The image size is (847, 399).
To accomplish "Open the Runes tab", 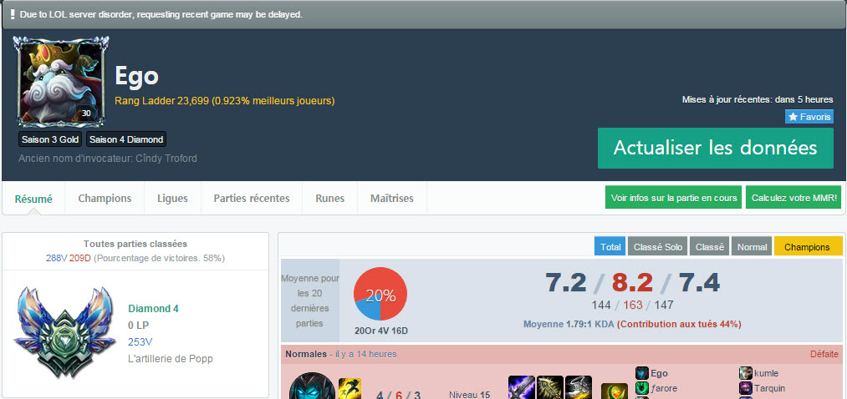I will coord(330,199).
